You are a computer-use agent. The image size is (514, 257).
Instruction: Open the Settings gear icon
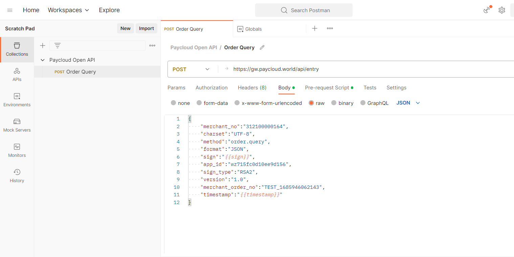pyautogui.click(x=502, y=10)
